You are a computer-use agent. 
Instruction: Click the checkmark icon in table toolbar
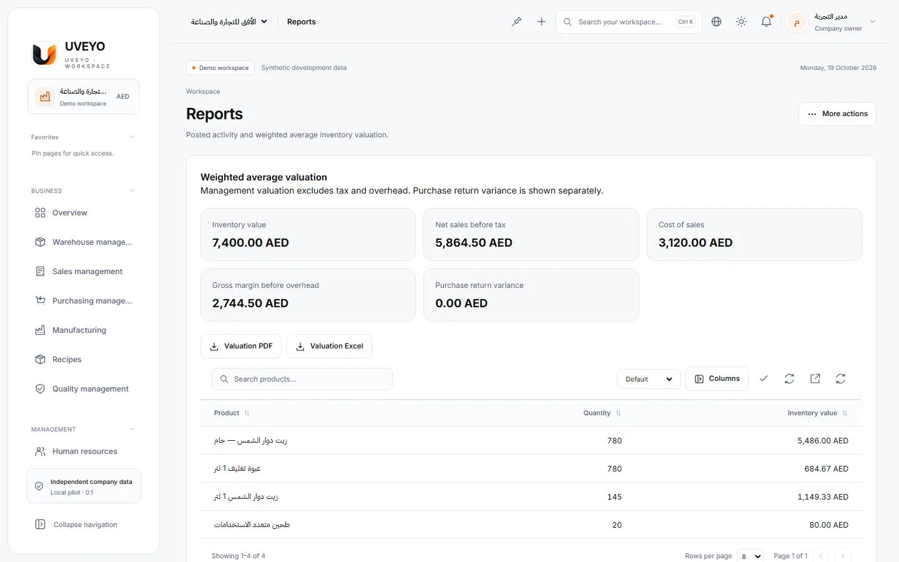pyautogui.click(x=764, y=379)
